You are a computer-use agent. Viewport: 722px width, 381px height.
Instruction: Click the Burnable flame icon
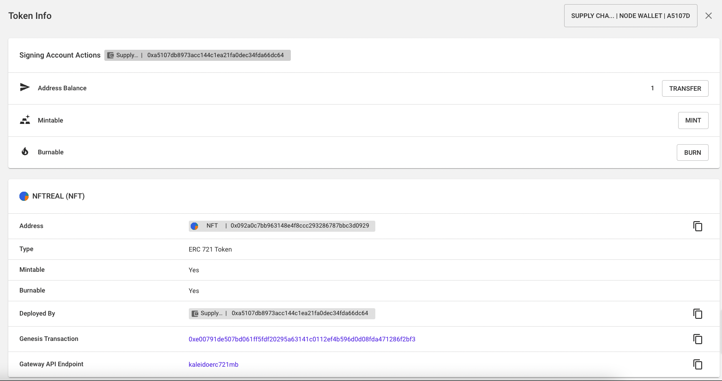[x=25, y=152]
